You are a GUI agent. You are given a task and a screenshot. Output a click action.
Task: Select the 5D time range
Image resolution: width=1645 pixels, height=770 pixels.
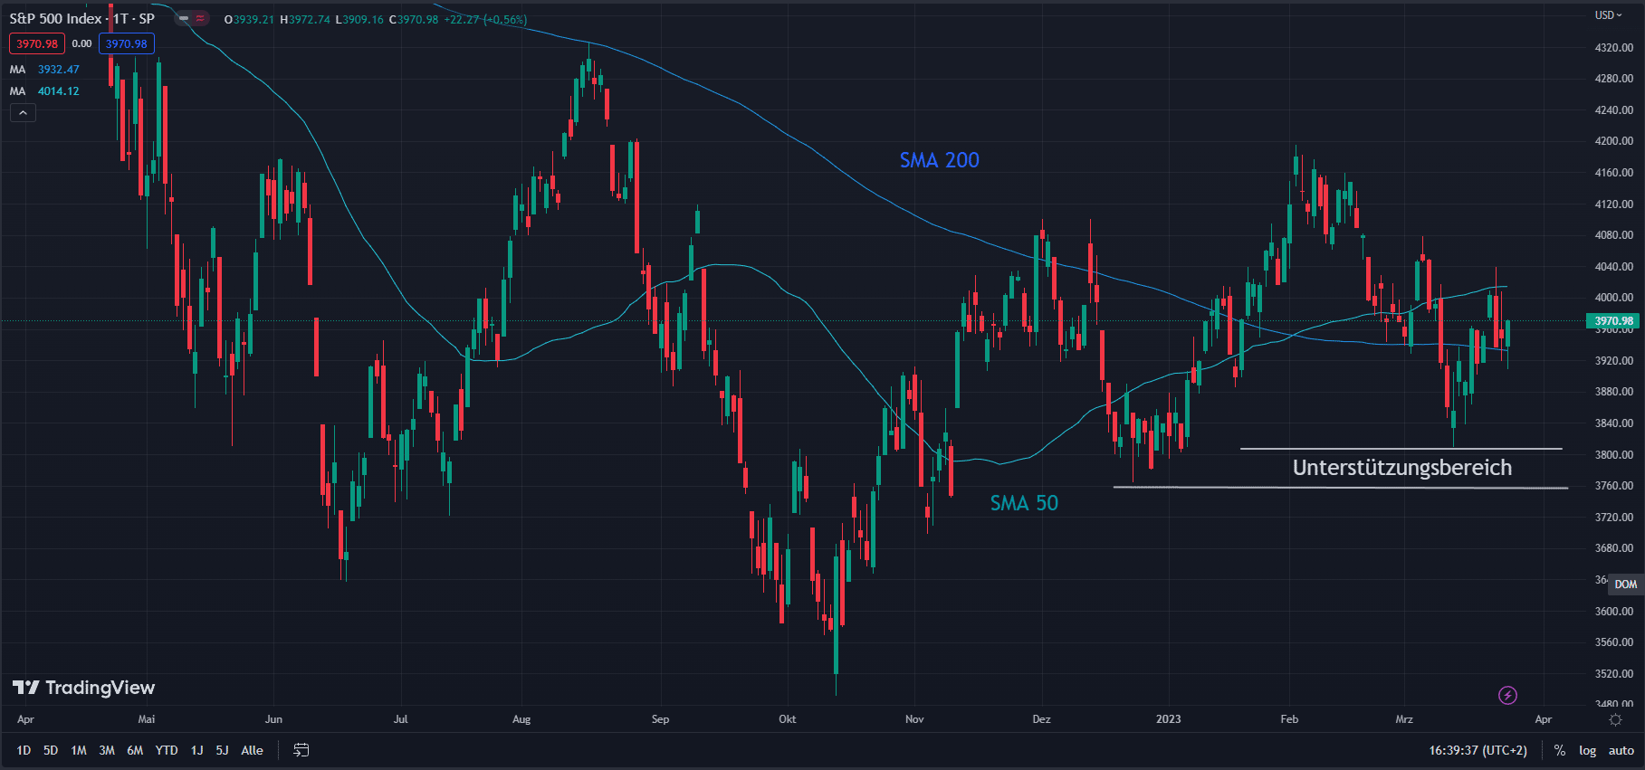(x=51, y=750)
